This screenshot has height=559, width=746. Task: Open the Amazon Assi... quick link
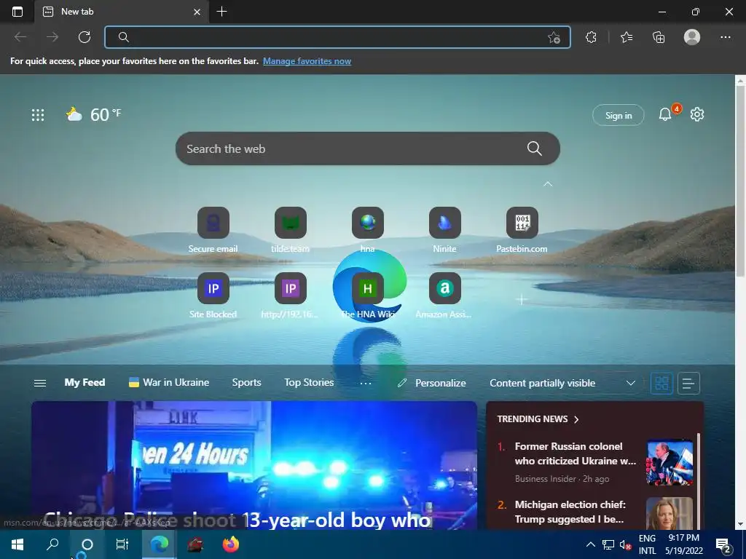(445, 296)
